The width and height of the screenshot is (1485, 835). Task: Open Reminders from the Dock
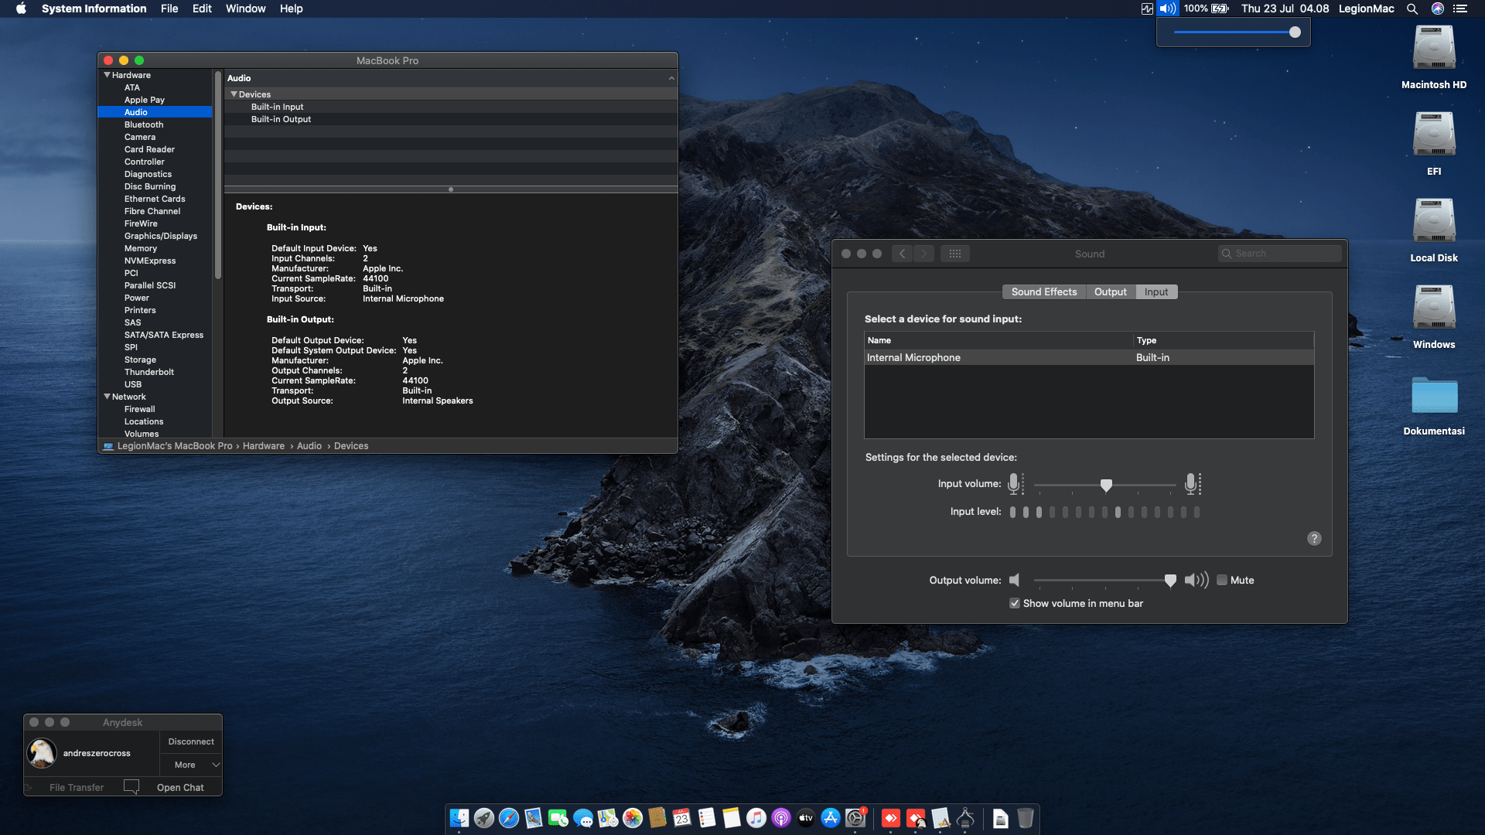point(707,818)
